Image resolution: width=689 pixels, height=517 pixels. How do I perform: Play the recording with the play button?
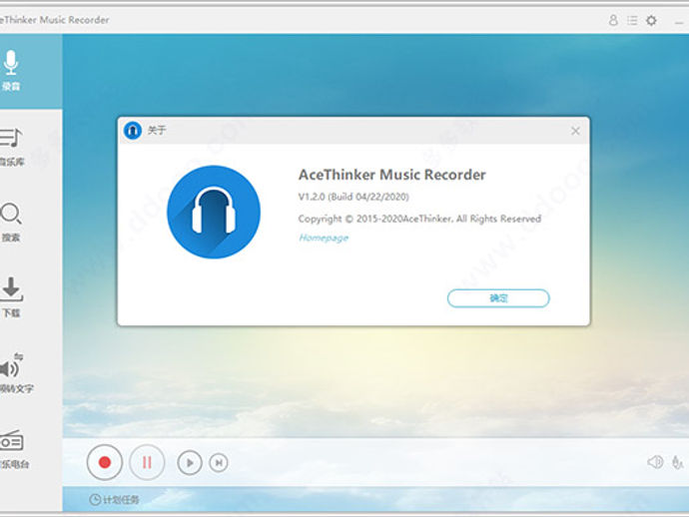[190, 463]
